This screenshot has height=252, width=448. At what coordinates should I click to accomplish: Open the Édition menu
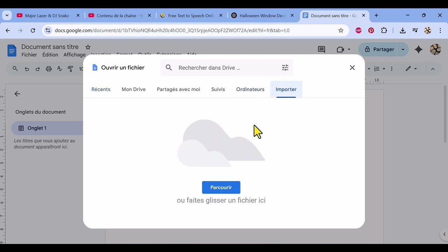pos(50,55)
